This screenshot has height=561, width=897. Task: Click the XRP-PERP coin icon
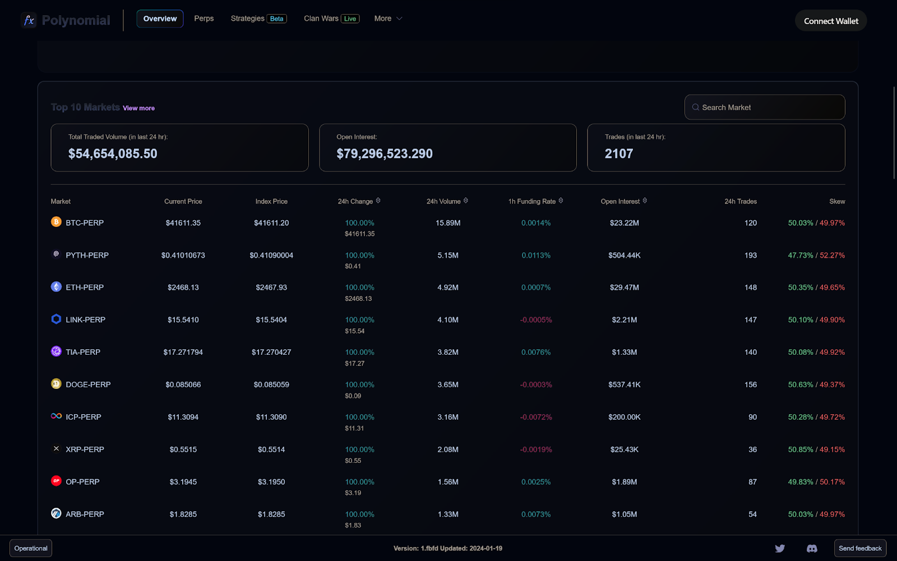pos(56,449)
